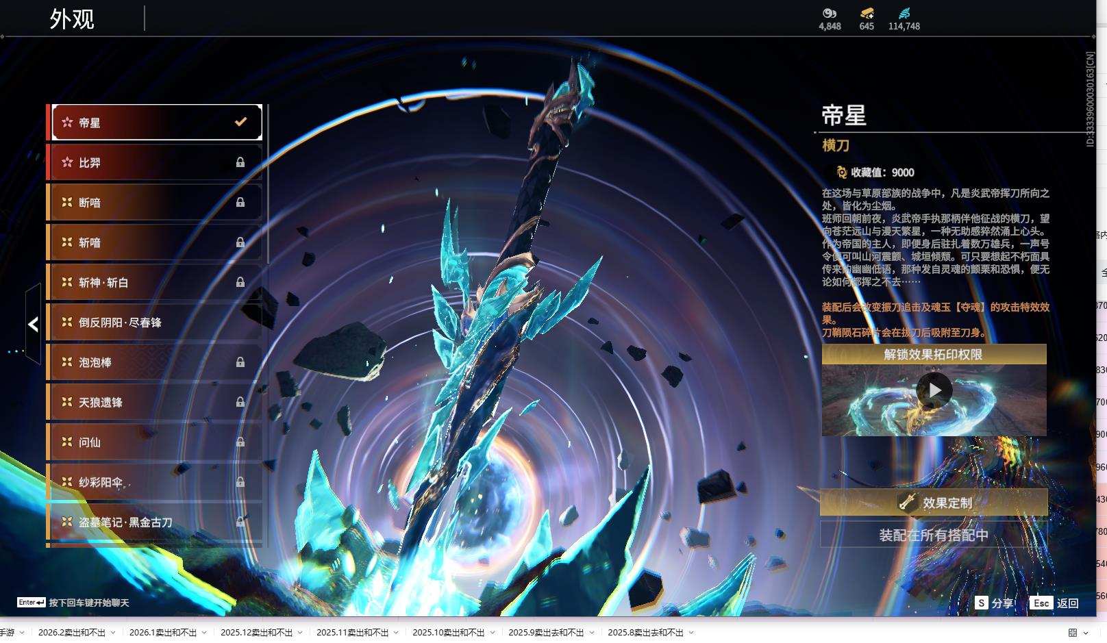The width and height of the screenshot is (1107, 643).
Task: Click the star rarity icon beside 比羿
Action: [x=67, y=162]
